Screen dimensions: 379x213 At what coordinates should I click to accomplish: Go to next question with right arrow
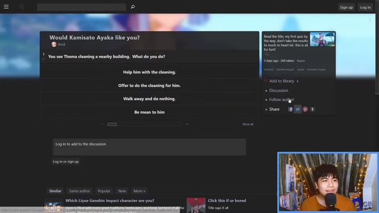(187, 124)
